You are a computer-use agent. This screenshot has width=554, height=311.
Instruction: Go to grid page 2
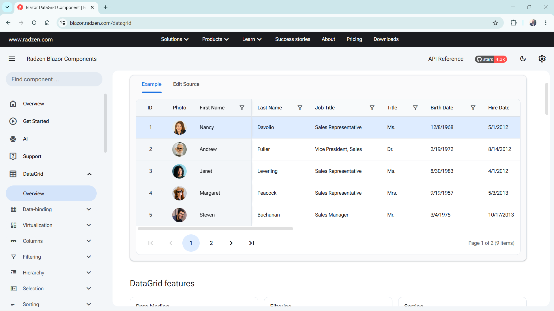211,243
